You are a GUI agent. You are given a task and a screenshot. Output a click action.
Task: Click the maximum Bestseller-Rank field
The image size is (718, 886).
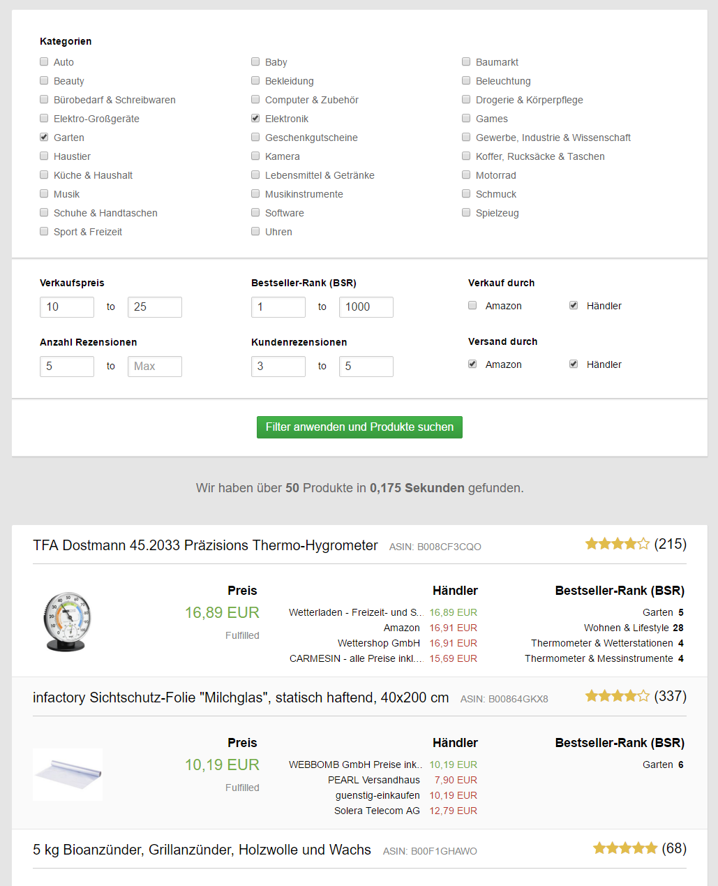(366, 307)
